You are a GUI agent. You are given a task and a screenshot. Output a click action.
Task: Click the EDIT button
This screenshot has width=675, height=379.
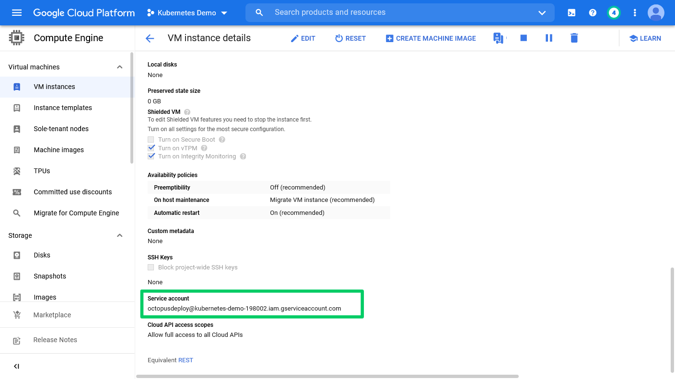[303, 38]
